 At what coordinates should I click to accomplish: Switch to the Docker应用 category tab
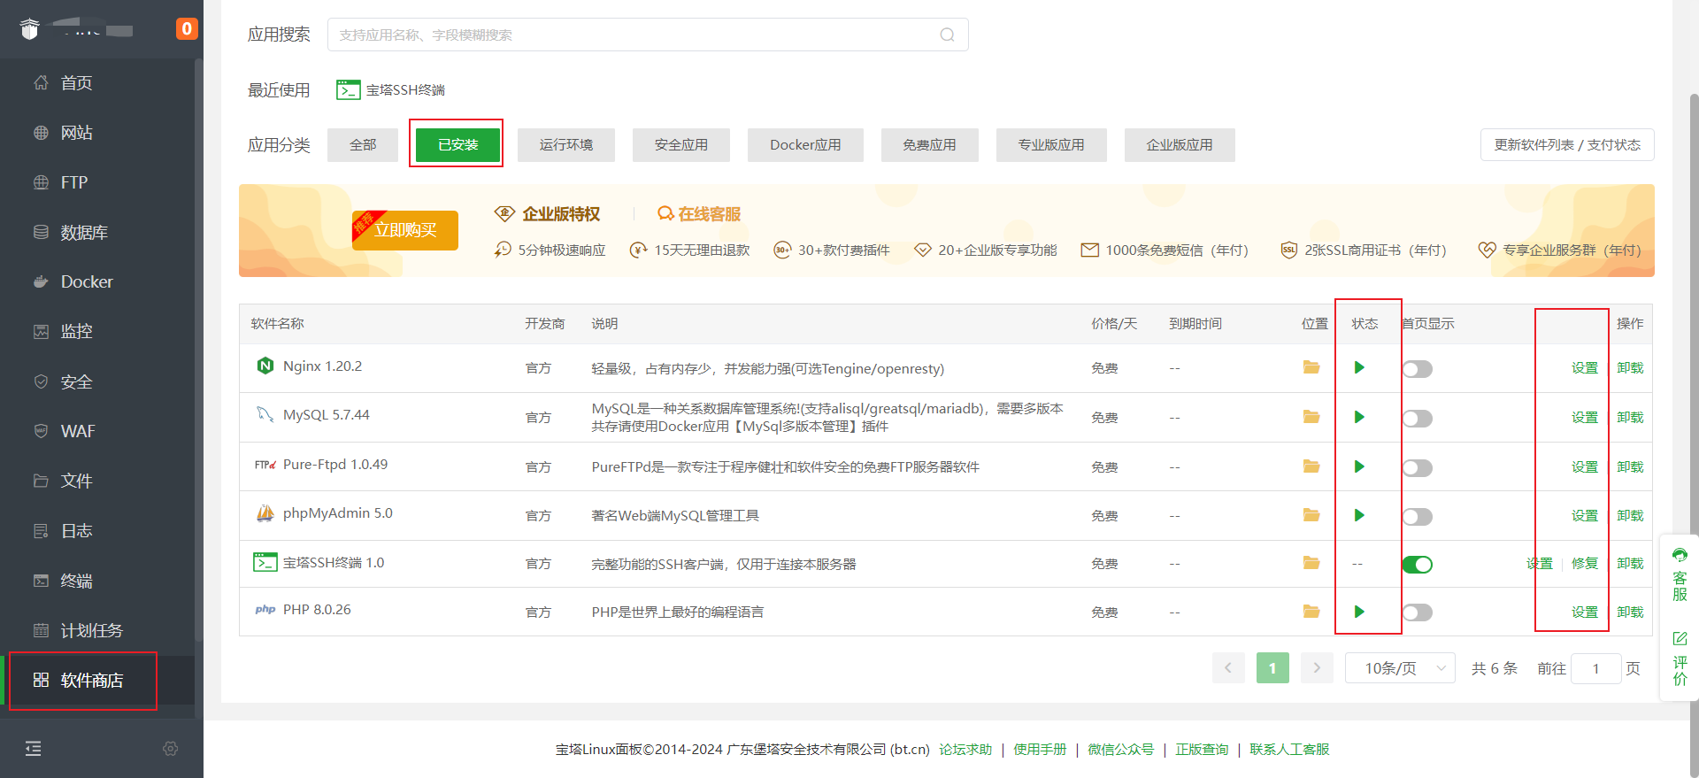(x=804, y=145)
